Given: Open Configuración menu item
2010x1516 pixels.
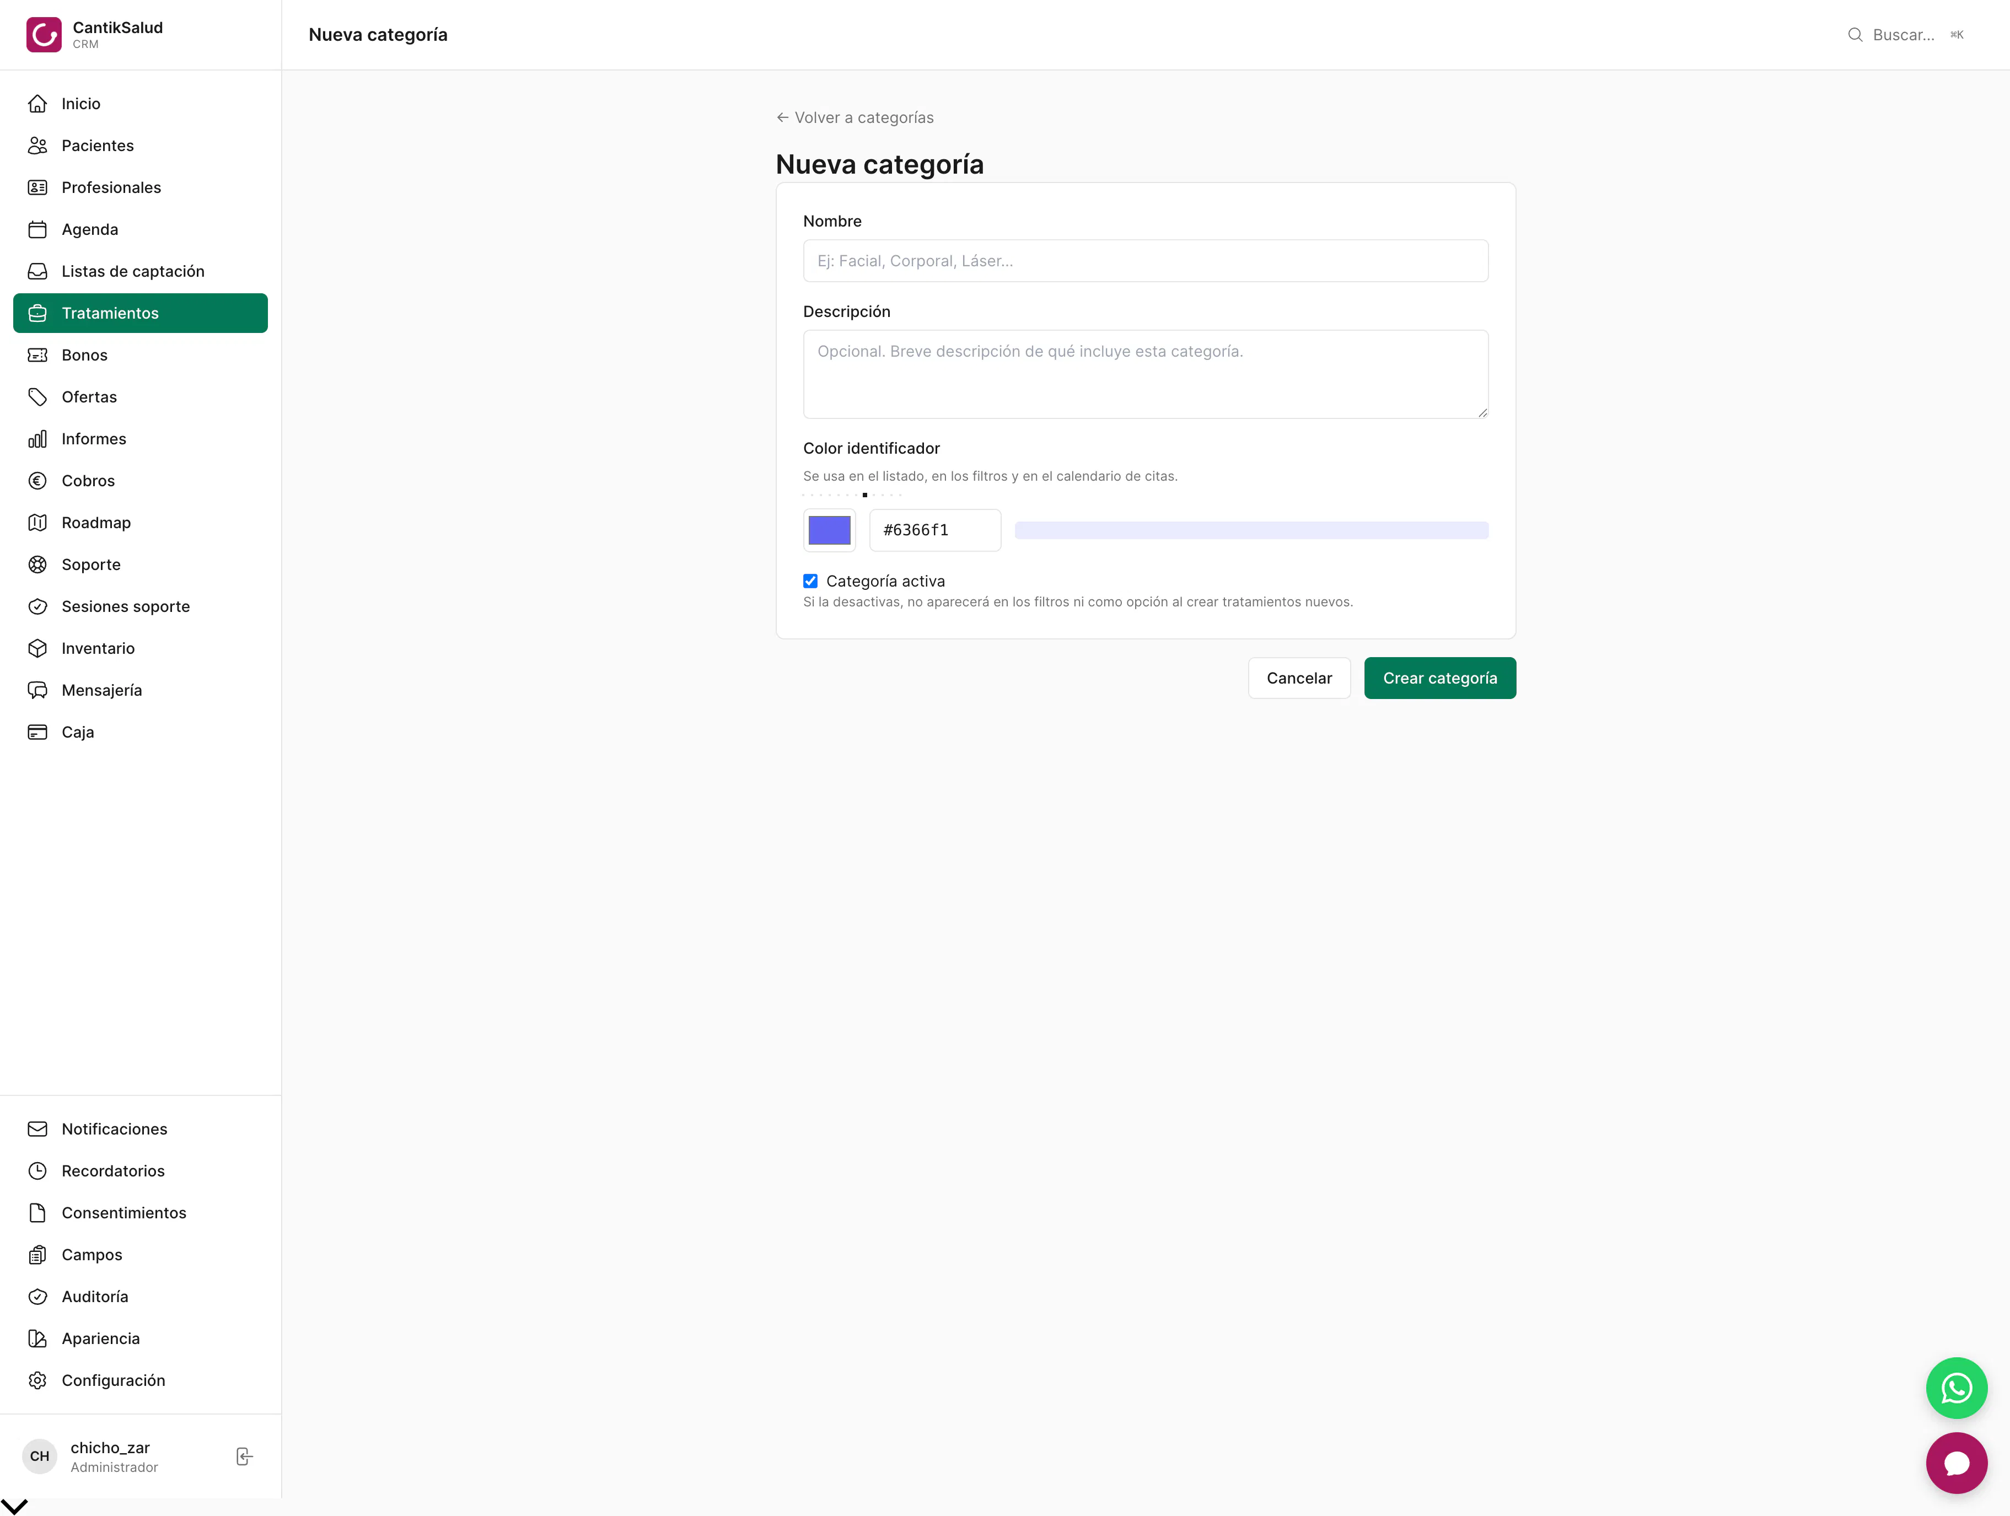Looking at the screenshot, I should coord(141,1380).
